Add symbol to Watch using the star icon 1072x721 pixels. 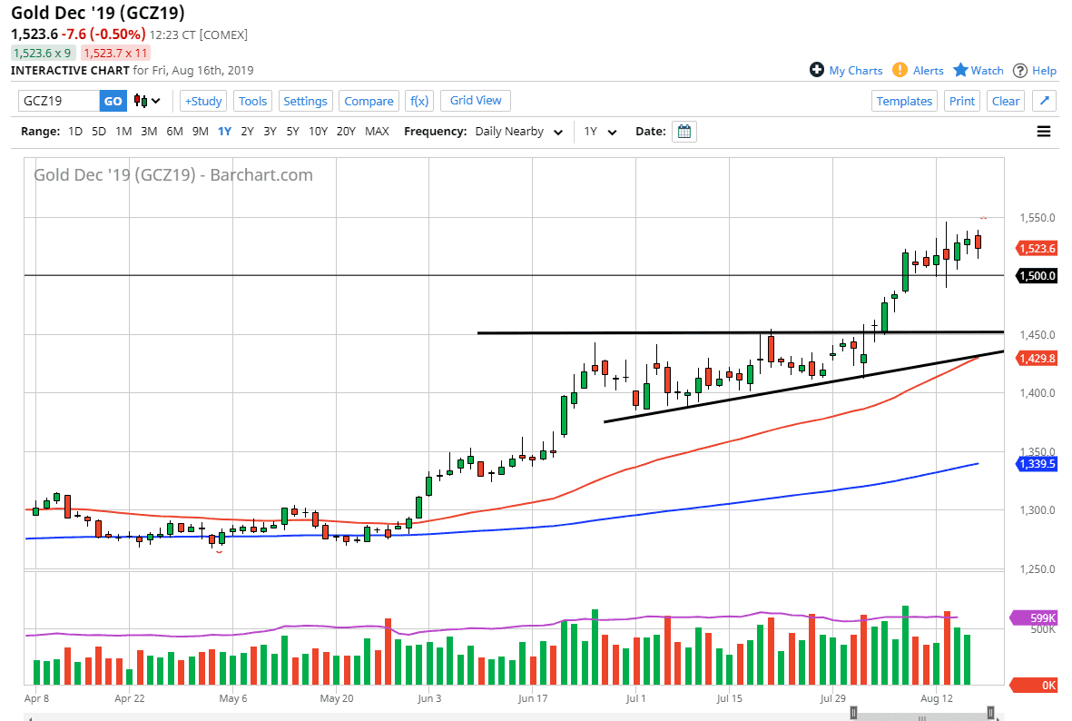(960, 70)
